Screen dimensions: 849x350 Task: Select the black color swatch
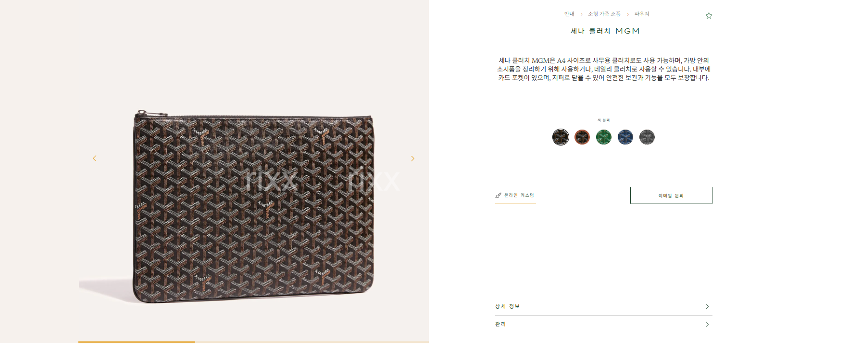561,137
